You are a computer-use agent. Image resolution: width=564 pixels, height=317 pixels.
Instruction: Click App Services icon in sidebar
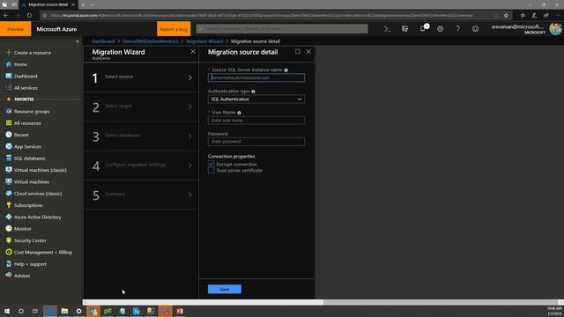coord(9,146)
